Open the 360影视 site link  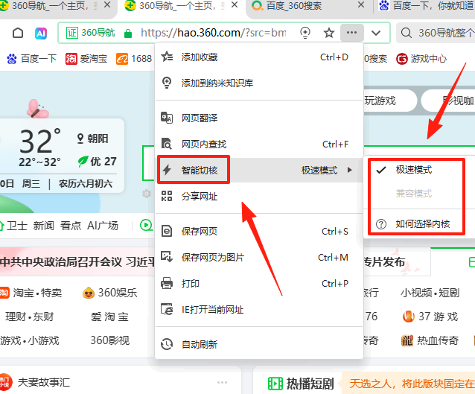click(109, 340)
